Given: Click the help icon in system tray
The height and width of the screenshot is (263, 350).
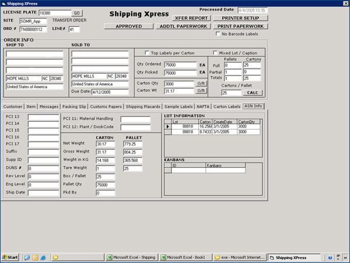Looking at the screenshot, I should click(330, 258).
